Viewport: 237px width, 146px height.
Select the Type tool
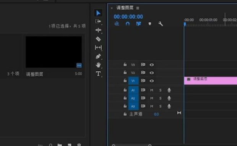point(98,74)
